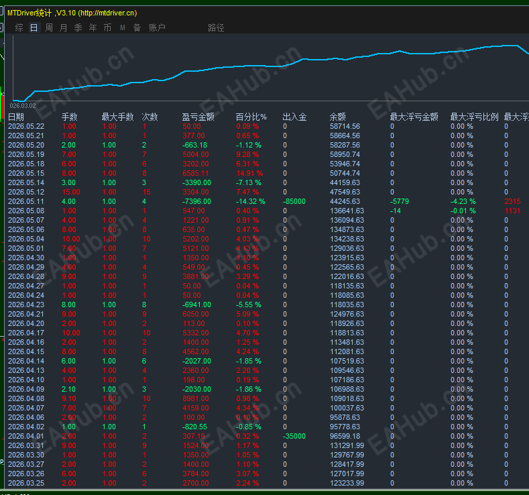Click the -663.18 loss amount
Image resolution: width=529 pixels, height=495 pixels.
[x=194, y=145]
